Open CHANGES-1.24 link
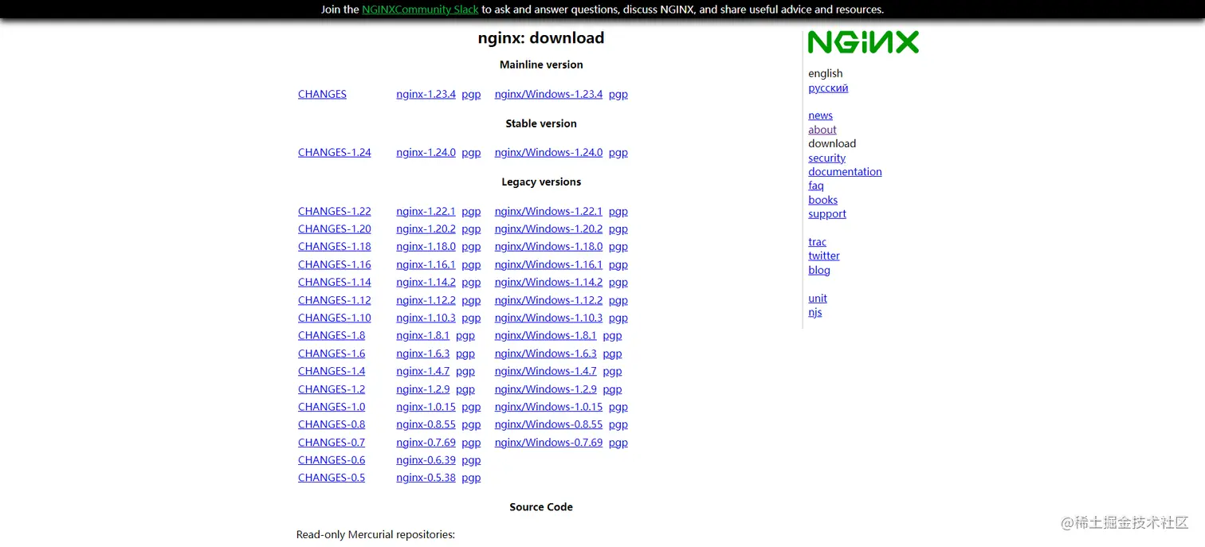This screenshot has width=1205, height=547. coord(335,152)
